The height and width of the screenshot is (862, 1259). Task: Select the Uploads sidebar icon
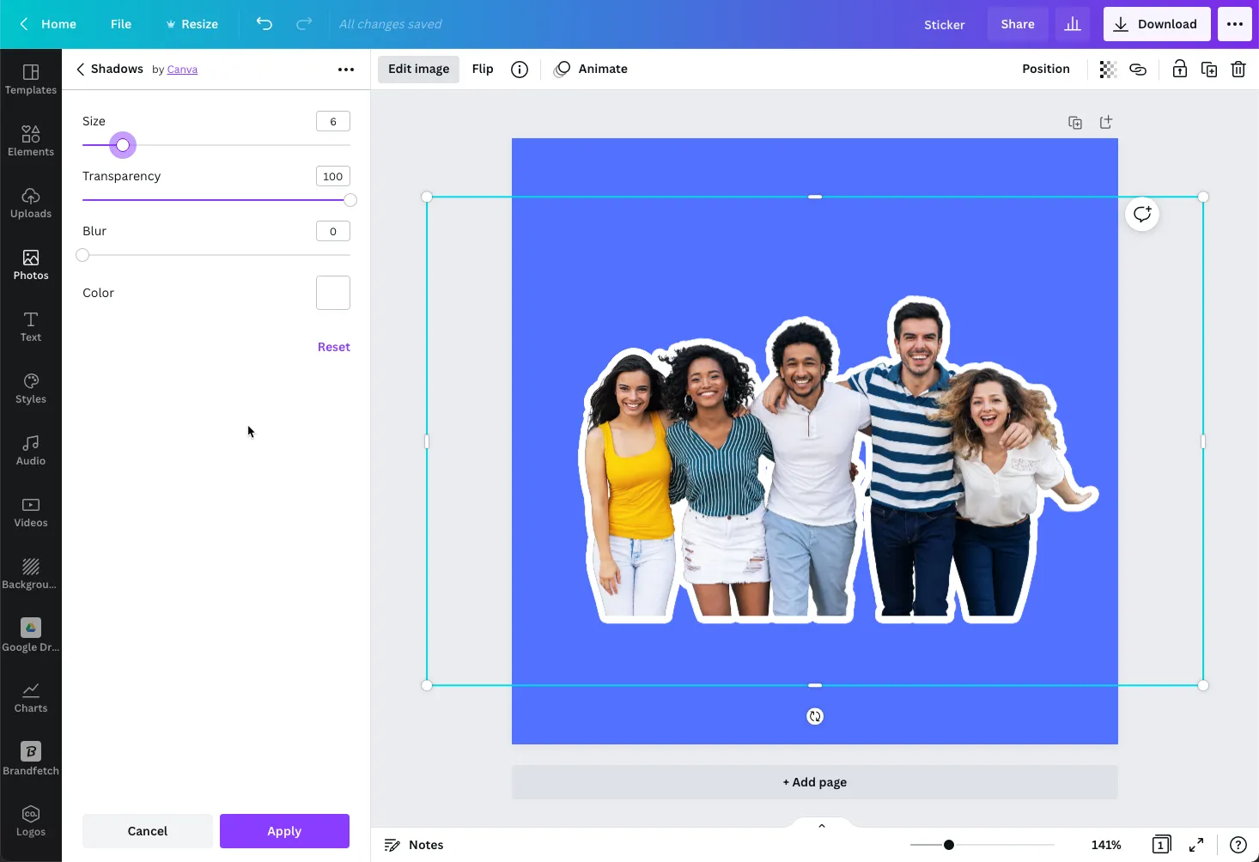click(31, 202)
